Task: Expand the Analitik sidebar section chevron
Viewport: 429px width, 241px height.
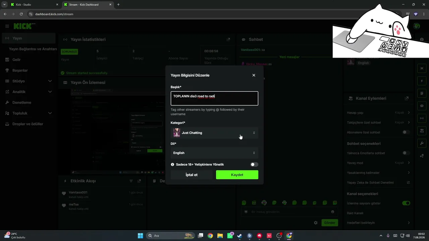Action: (x=50, y=92)
